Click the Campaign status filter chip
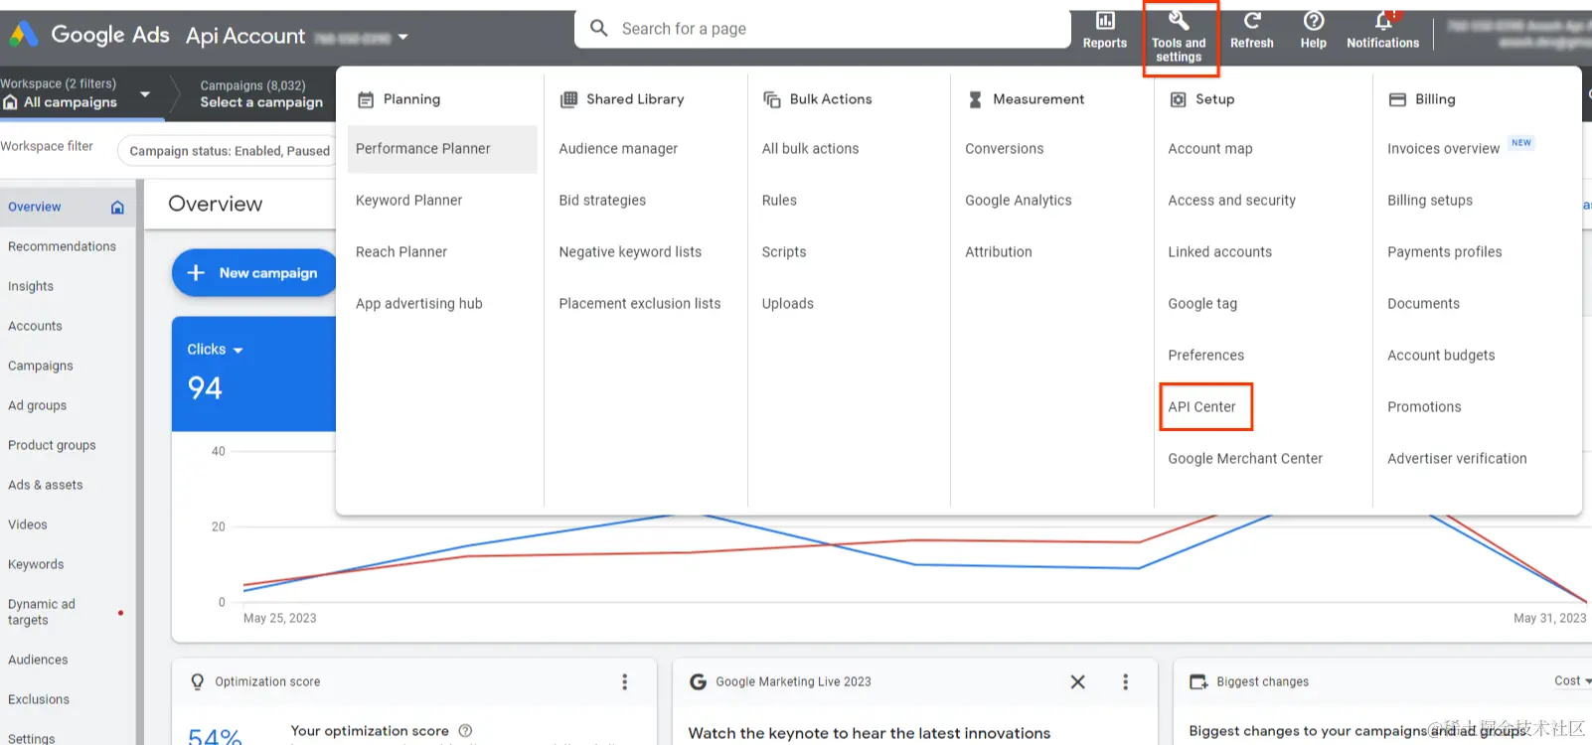The height and width of the screenshot is (745, 1592). click(x=230, y=151)
